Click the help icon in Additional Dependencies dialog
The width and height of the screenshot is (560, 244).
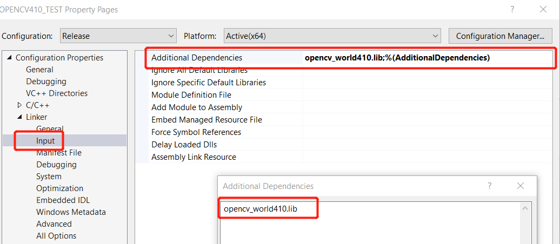[x=490, y=186]
